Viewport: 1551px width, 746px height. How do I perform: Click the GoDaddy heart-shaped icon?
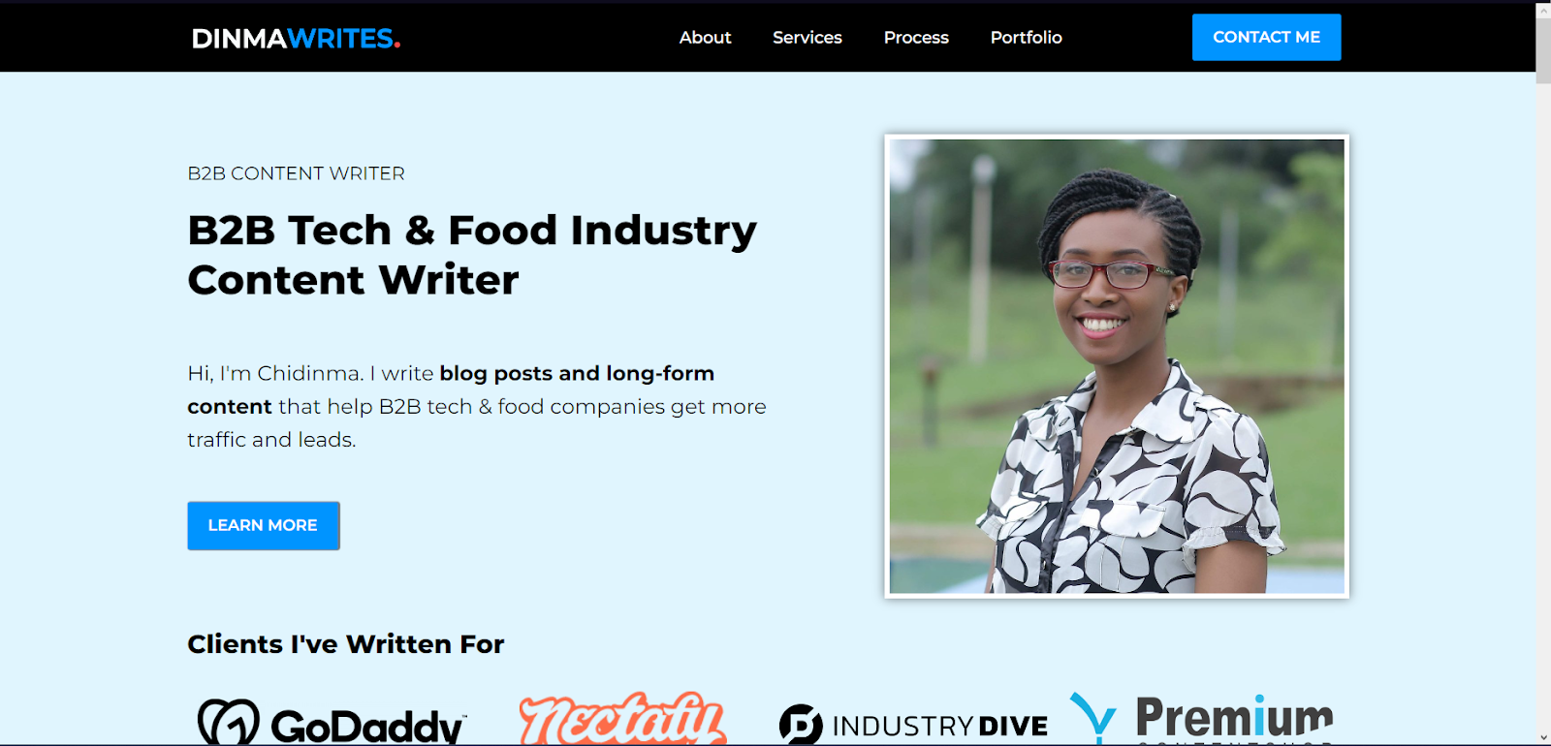pos(229,722)
